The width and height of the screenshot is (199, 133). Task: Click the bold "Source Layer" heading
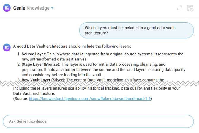tap(33, 54)
